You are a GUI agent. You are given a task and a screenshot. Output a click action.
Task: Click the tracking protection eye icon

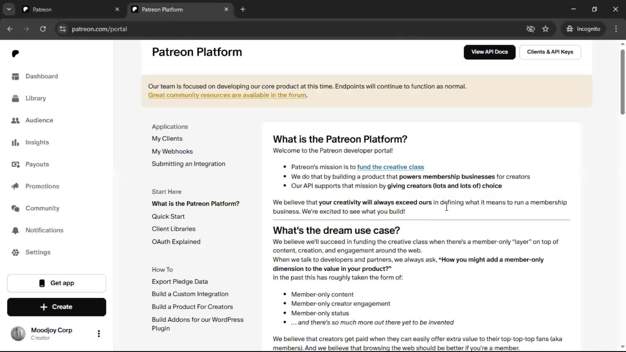pyautogui.click(x=530, y=29)
